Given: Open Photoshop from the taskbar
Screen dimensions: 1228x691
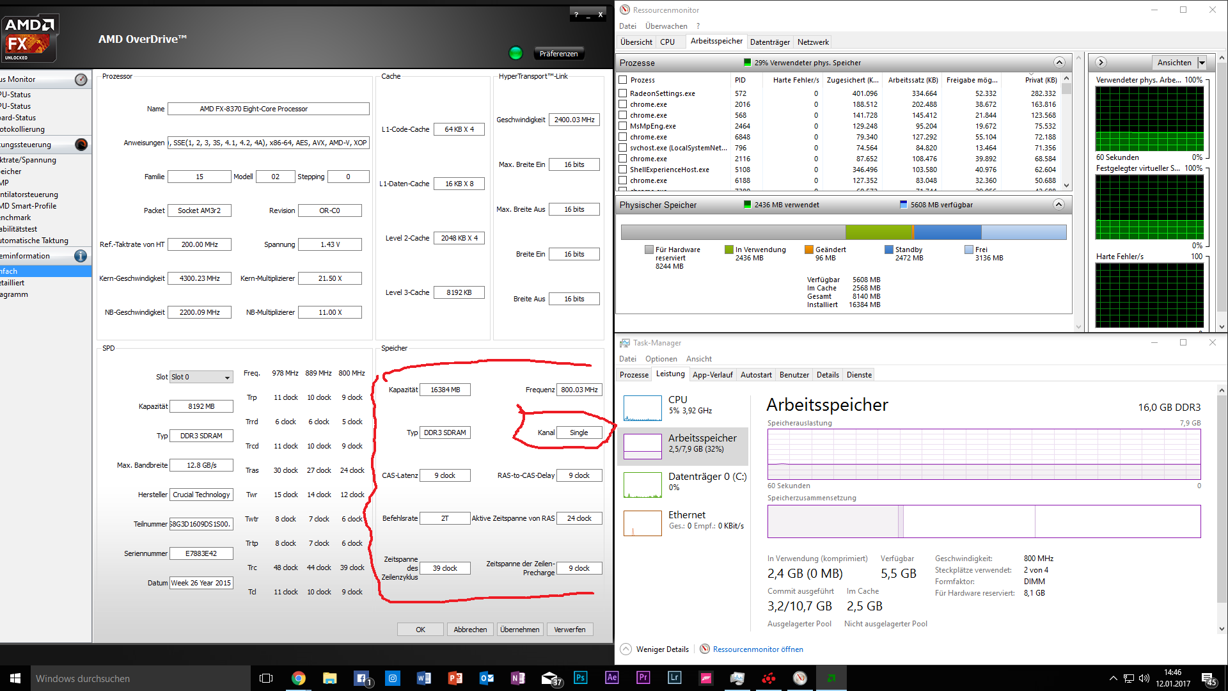Looking at the screenshot, I should [x=581, y=678].
